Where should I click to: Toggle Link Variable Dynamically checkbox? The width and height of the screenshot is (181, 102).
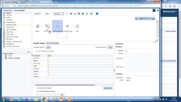click(x=36, y=51)
